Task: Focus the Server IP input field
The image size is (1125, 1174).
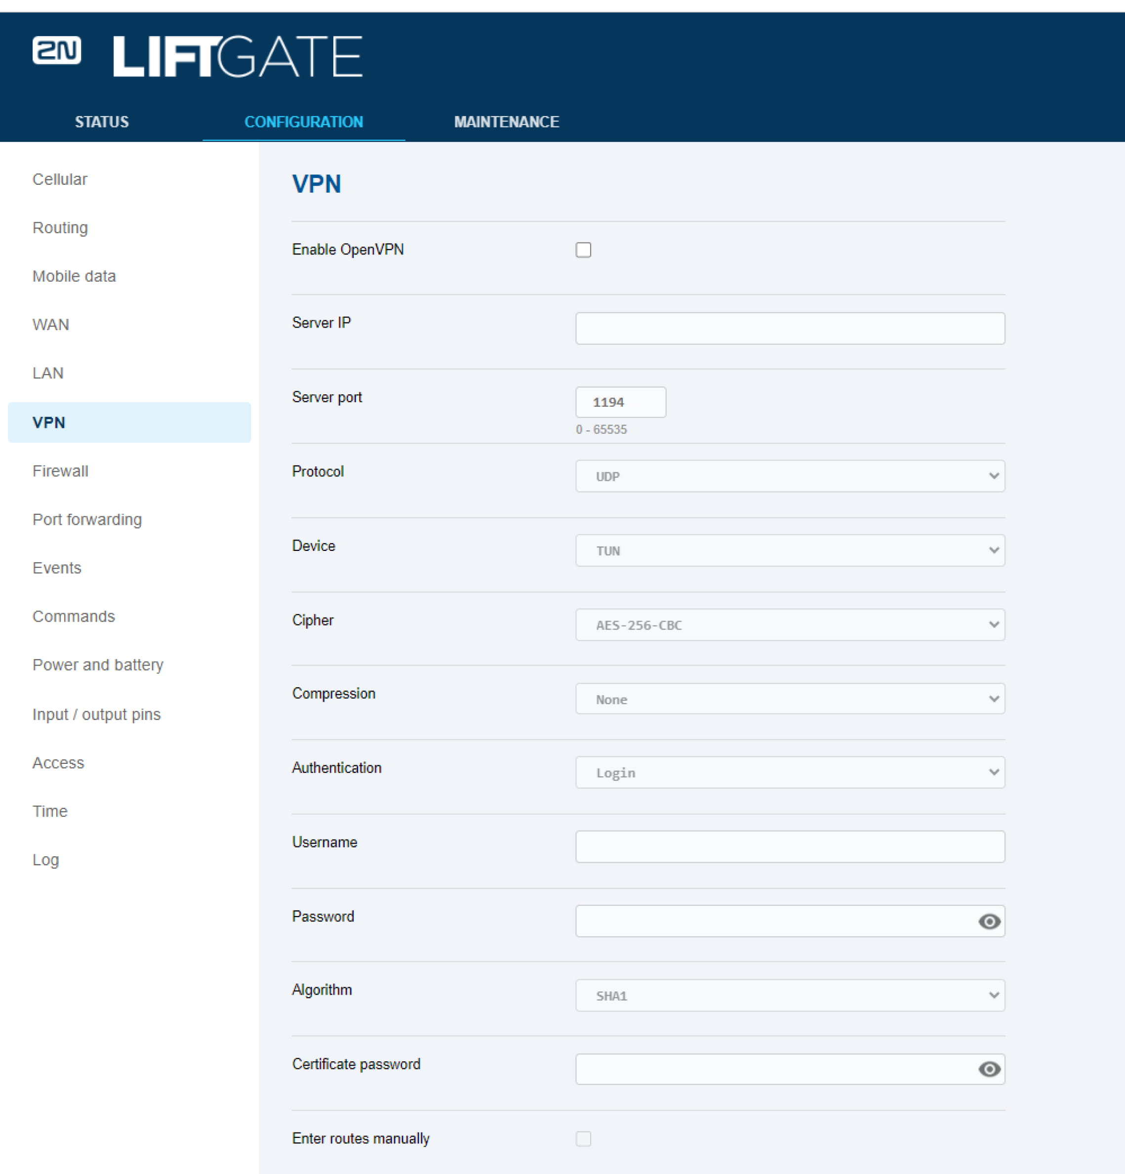Action: 790,328
